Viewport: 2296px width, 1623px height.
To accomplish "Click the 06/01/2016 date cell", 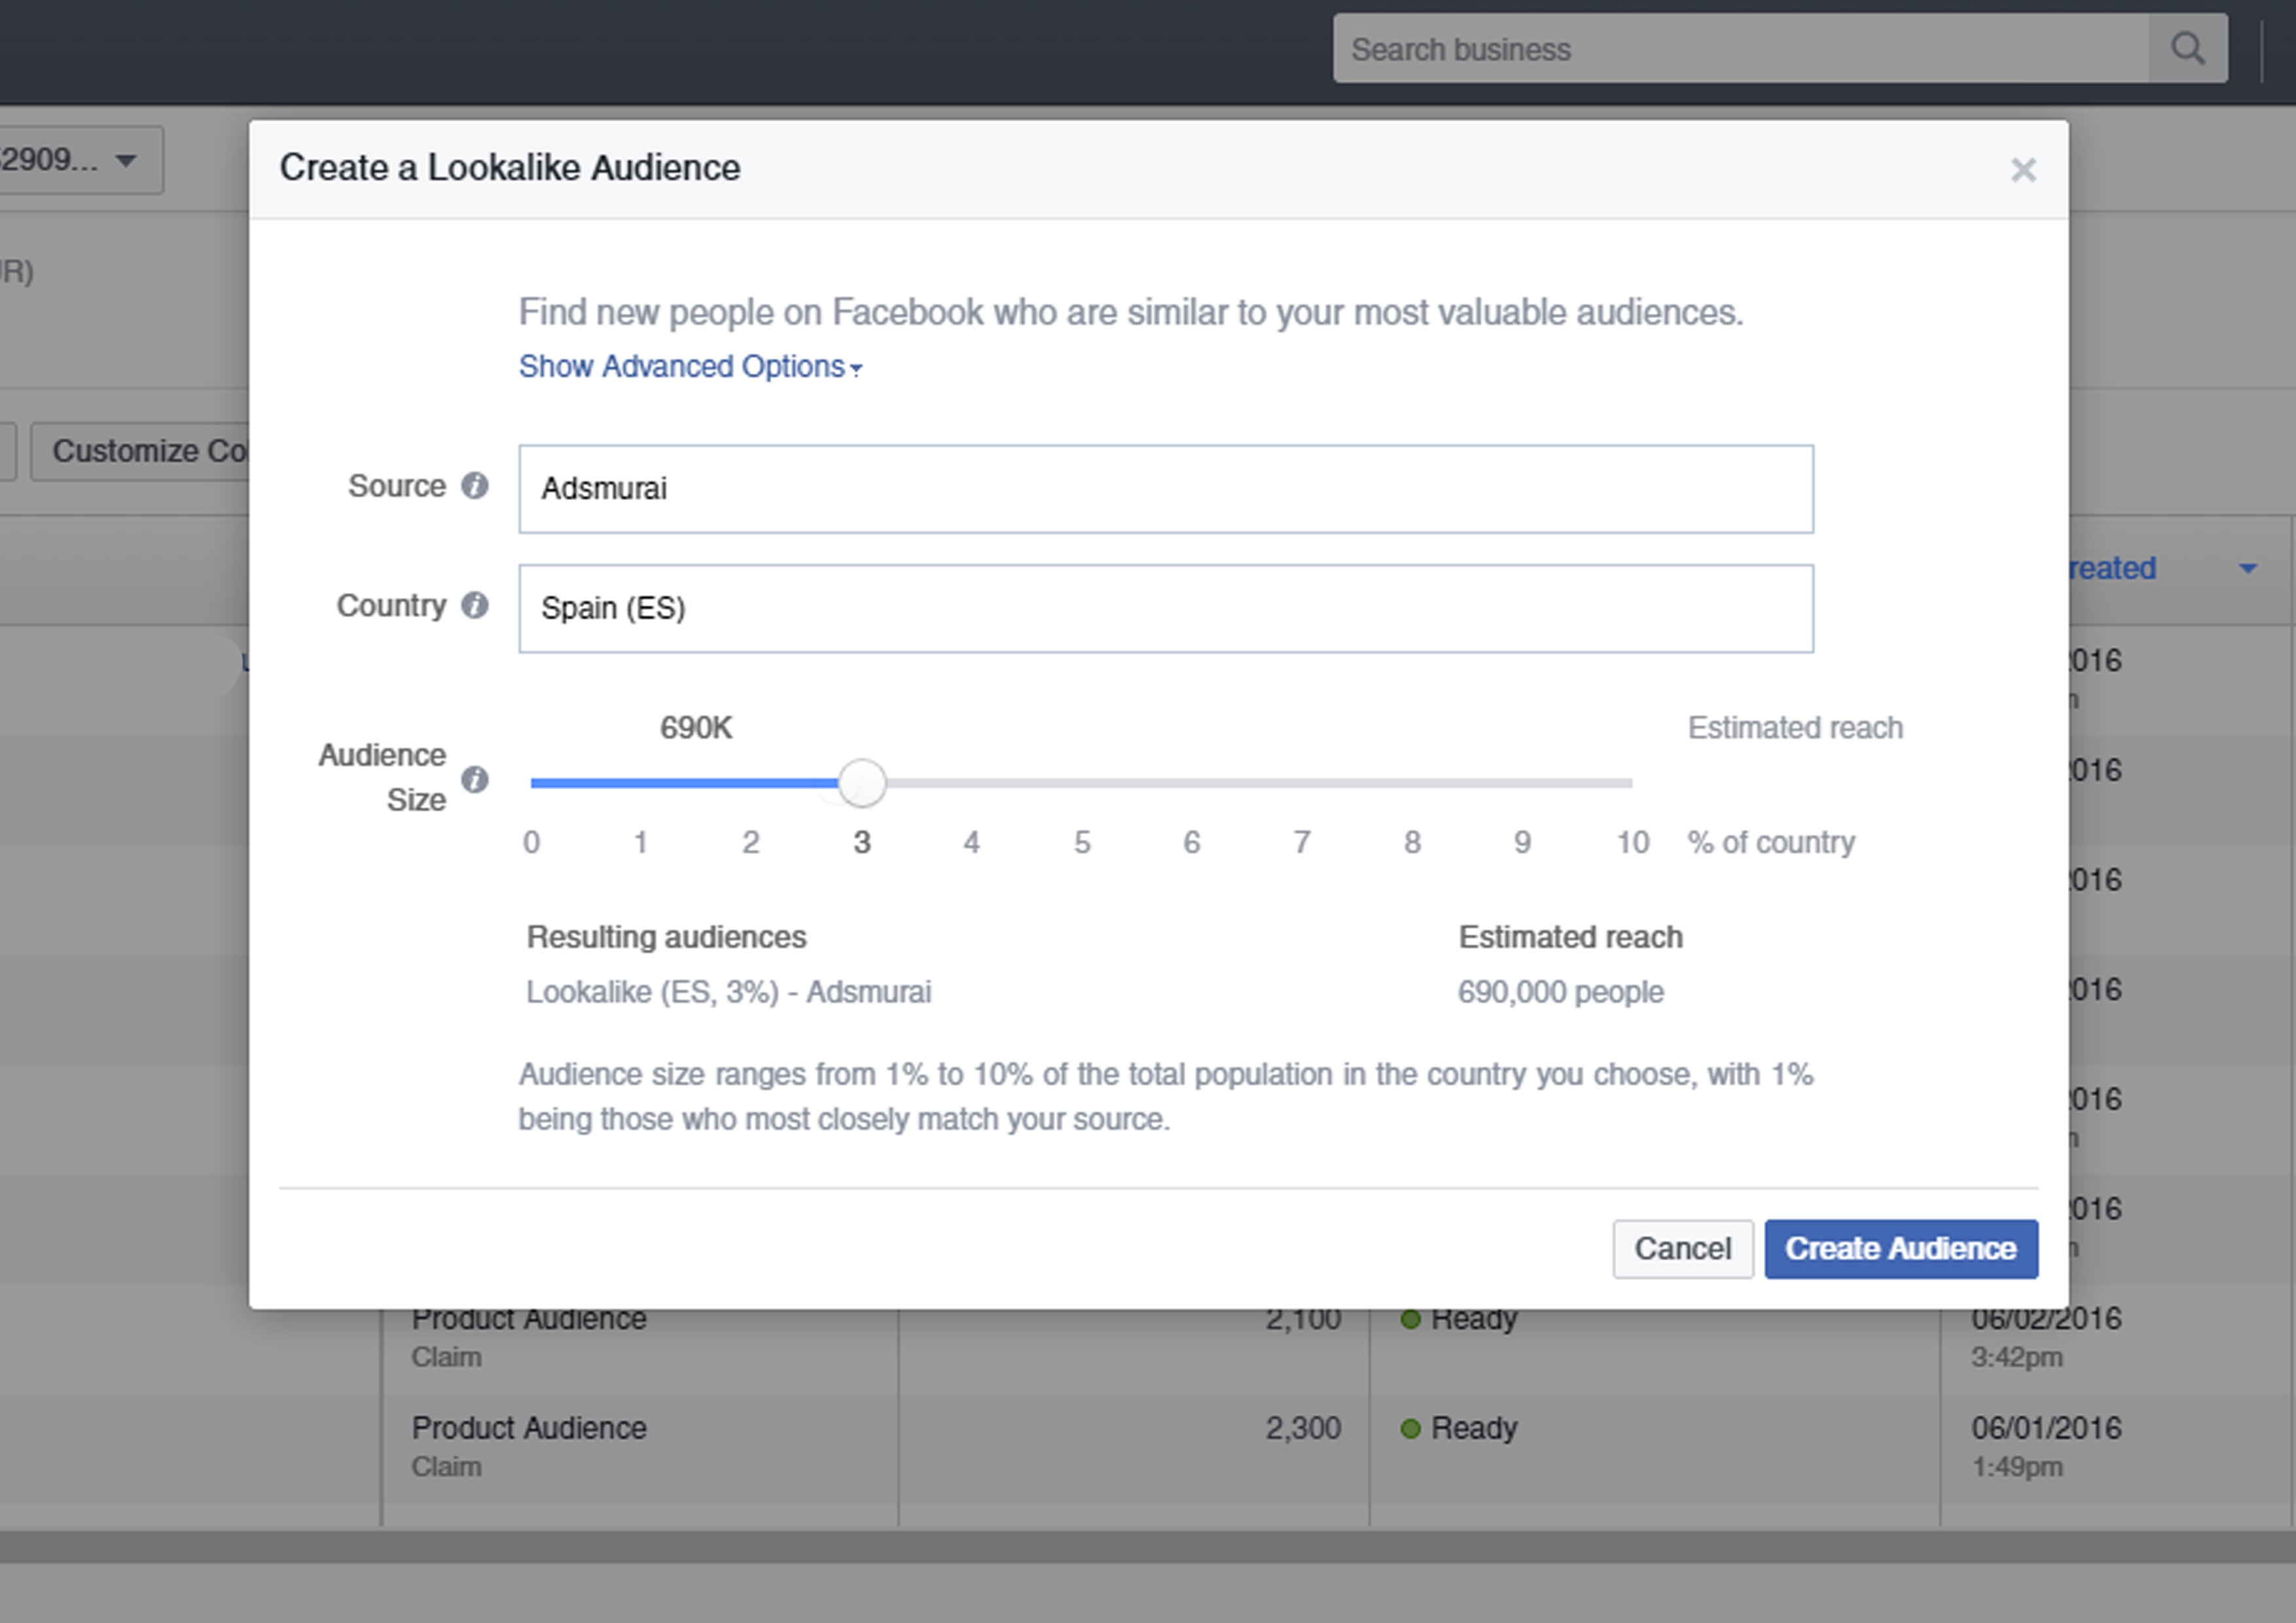I will tap(2046, 1428).
